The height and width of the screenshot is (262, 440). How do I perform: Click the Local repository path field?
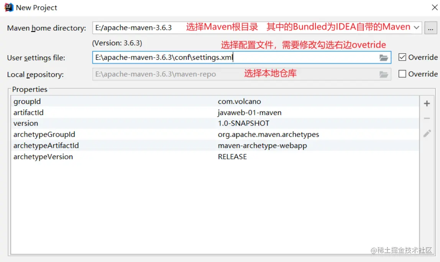coord(241,74)
